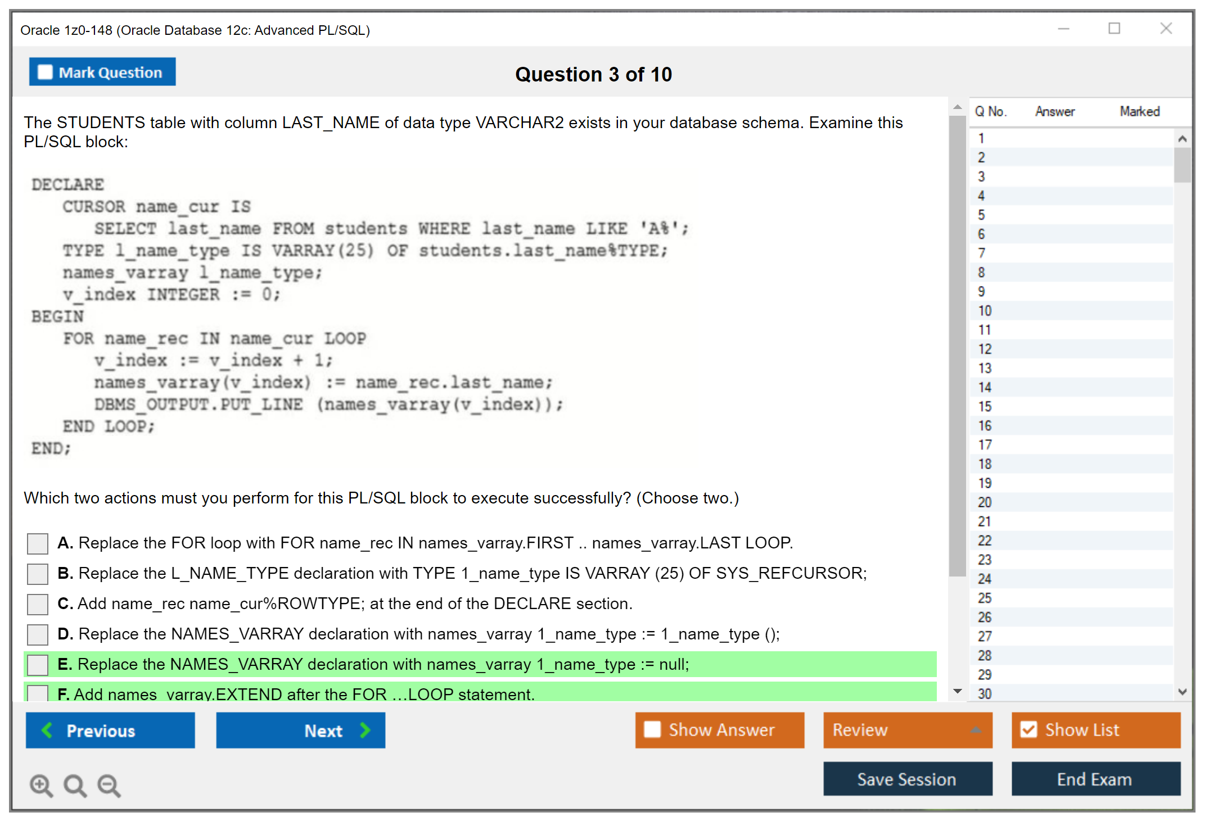The height and width of the screenshot is (826, 1209).
Task: Click the reset zoom magnifier icon
Action: pyautogui.click(x=75, y=785)
